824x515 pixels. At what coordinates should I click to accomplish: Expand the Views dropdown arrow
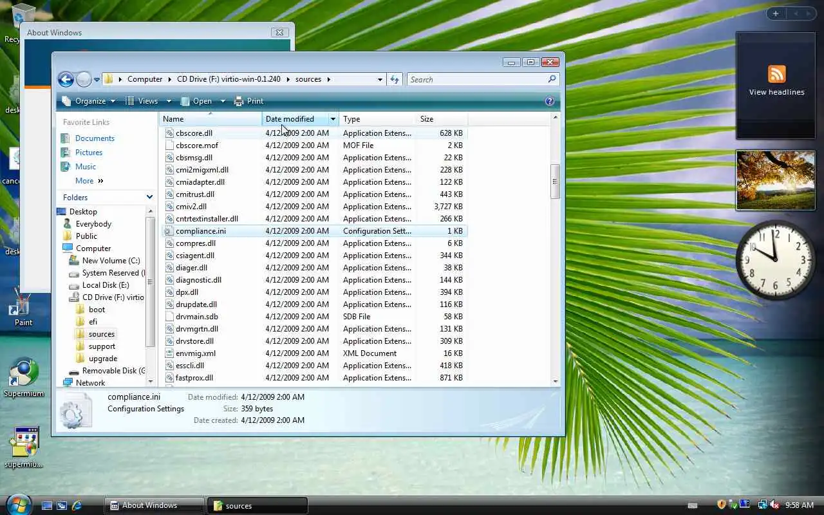pos(169,101)
